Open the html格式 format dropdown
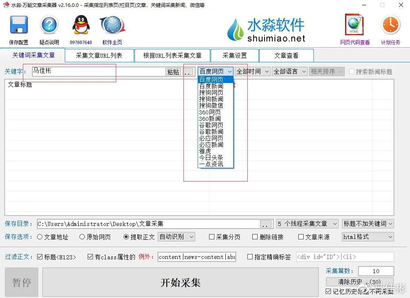Screen dimensions: 410x298 368,237
